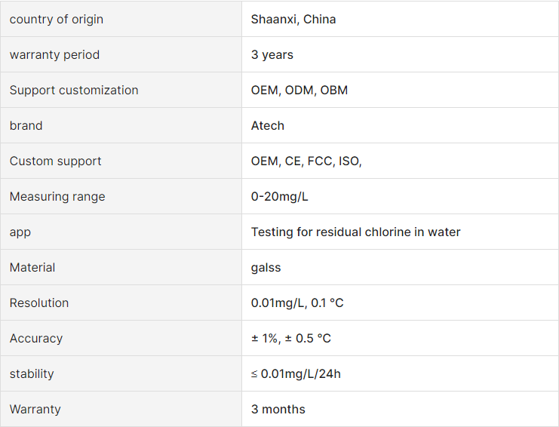This screenshot has width=559, height=427.
Task: Click the 'Custom support' label
Action: point(55,161)
